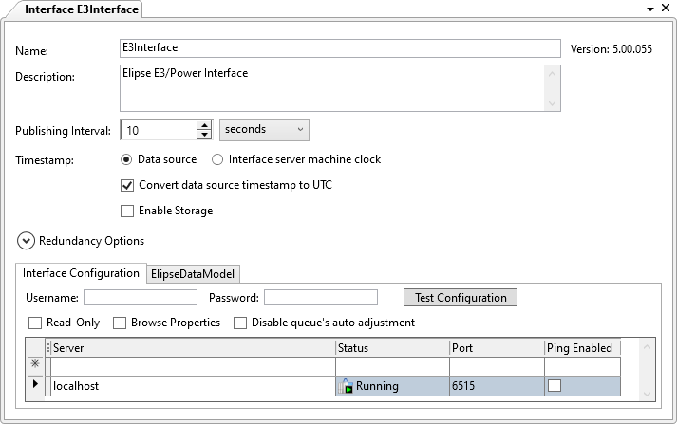Select the Interface E3Interface document tab
Screen dimensions: 677x424
click(x=81, y=9)
